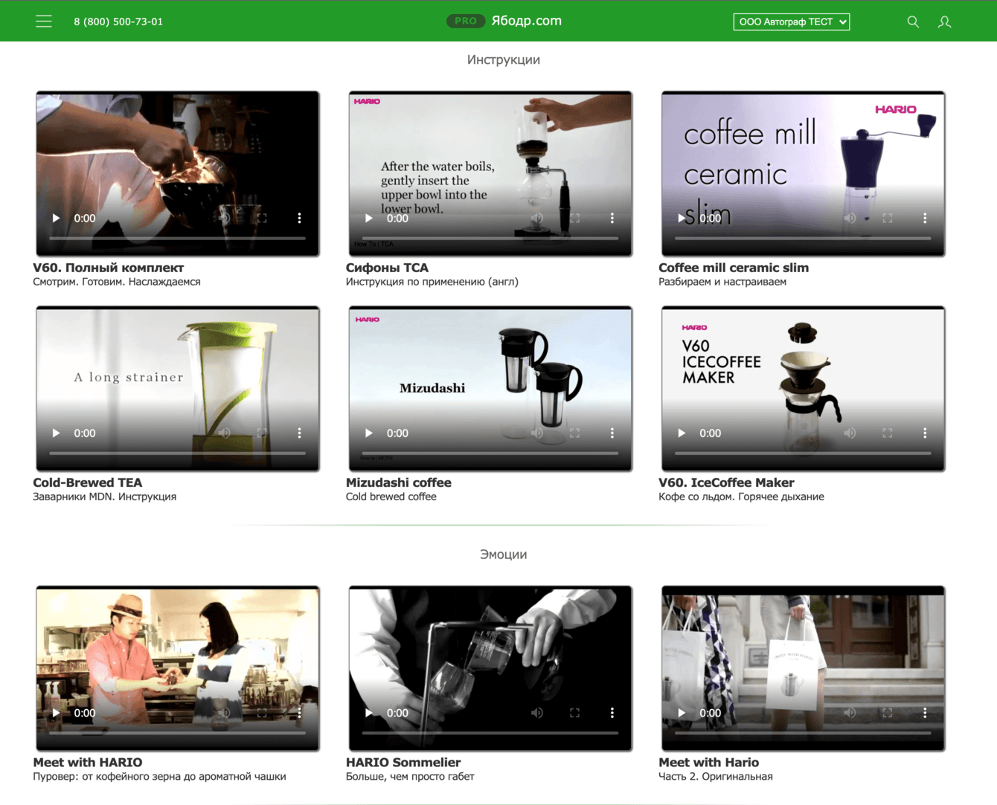The image size is (997, 805).
Task: Click the HARIO Sommelier title
Action: pyautogui.click(x=403, y=762)
